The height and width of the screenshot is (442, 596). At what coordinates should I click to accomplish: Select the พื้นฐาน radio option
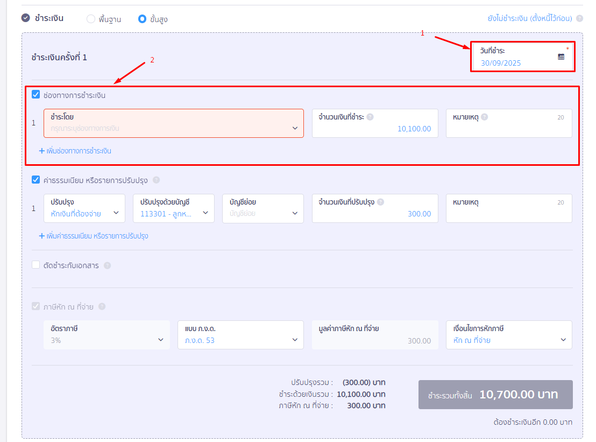point(91,19)
